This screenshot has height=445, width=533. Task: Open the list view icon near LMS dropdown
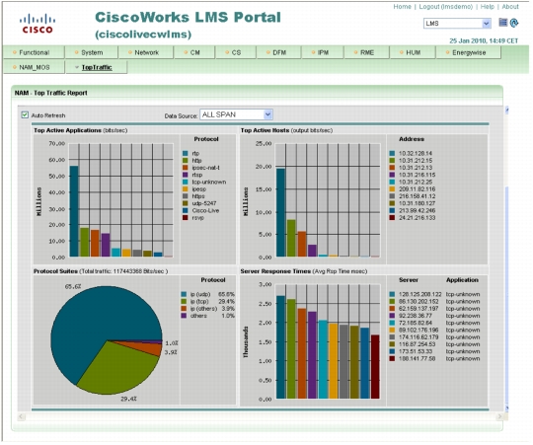502,23
